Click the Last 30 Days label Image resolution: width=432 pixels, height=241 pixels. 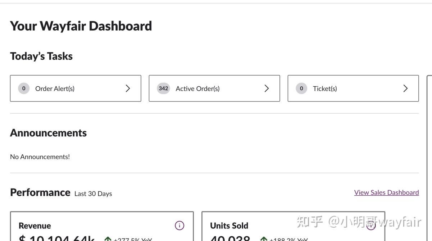click(x=93, y=194)
